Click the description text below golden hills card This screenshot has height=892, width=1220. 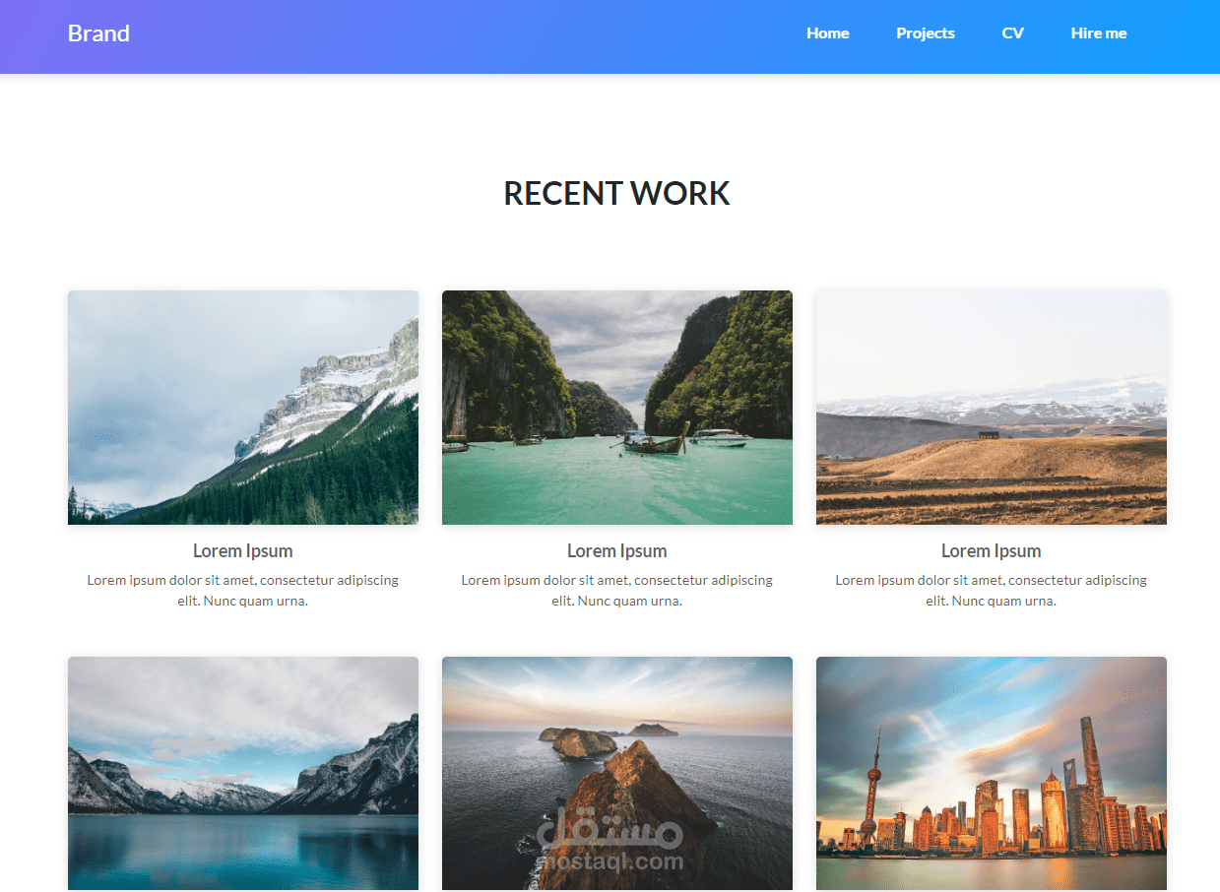coord(992,591)
